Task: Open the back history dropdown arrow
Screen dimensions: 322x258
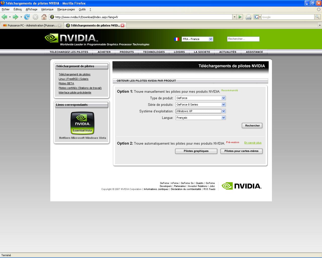Action: 10,17
